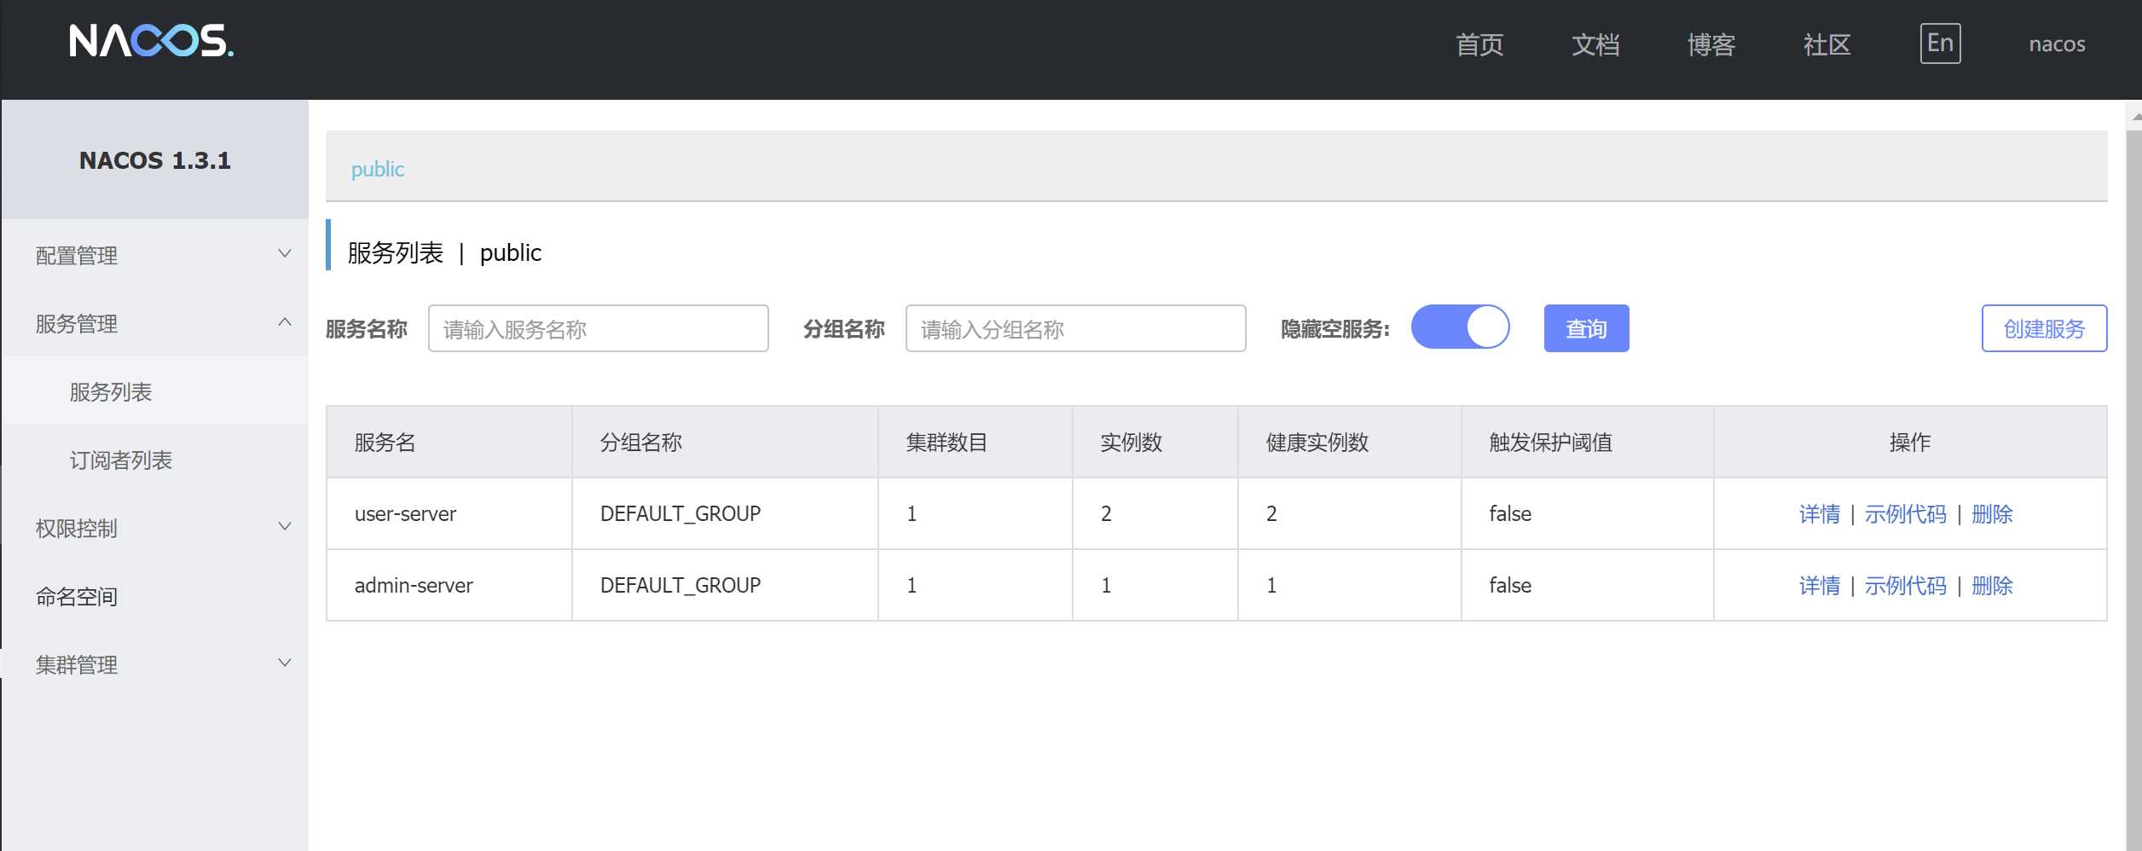The width and height of the screenshot is (2142, 851).
Task: Select the public namespace tab
Action: [378, 169]
